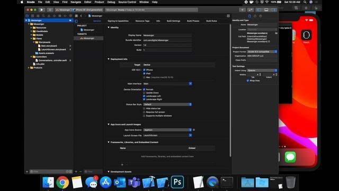Disable Landscape Right orientation
Screen dimensions: 339x191
click(x=144, y=99)
